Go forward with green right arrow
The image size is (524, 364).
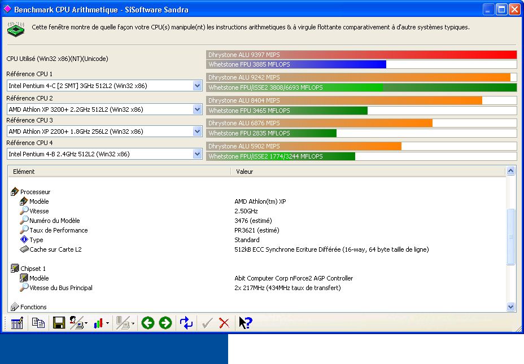point(165,323)
